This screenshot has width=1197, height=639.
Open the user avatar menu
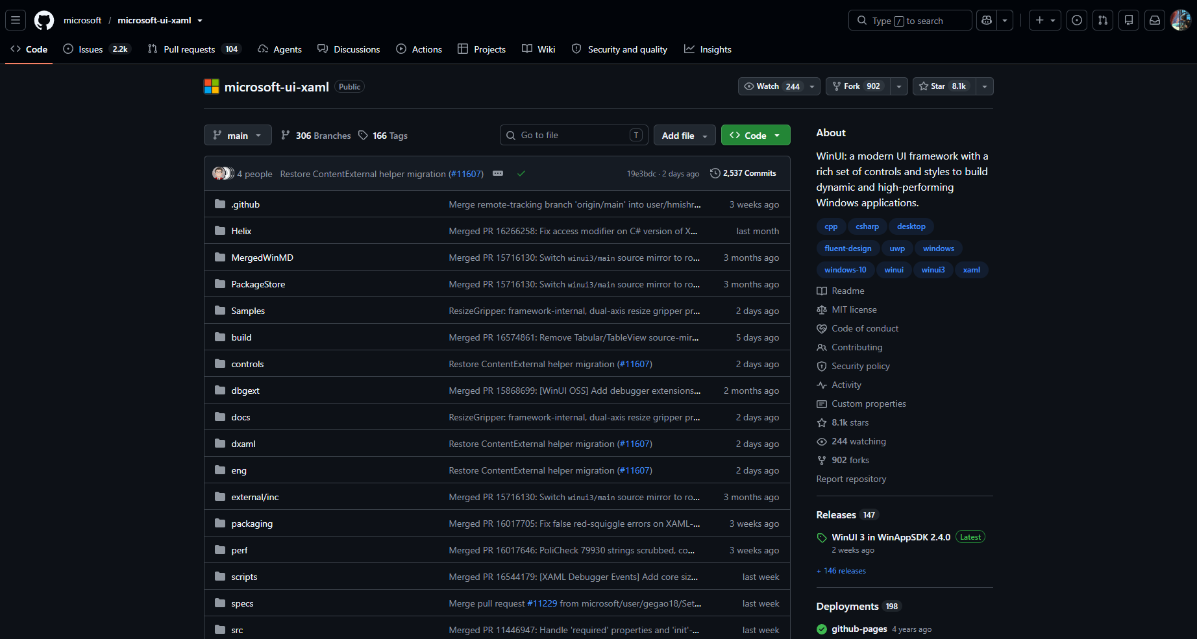[1181, 20]
